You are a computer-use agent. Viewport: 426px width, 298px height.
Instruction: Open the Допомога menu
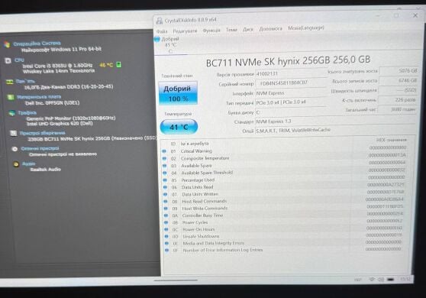click(x=270, y=28)
